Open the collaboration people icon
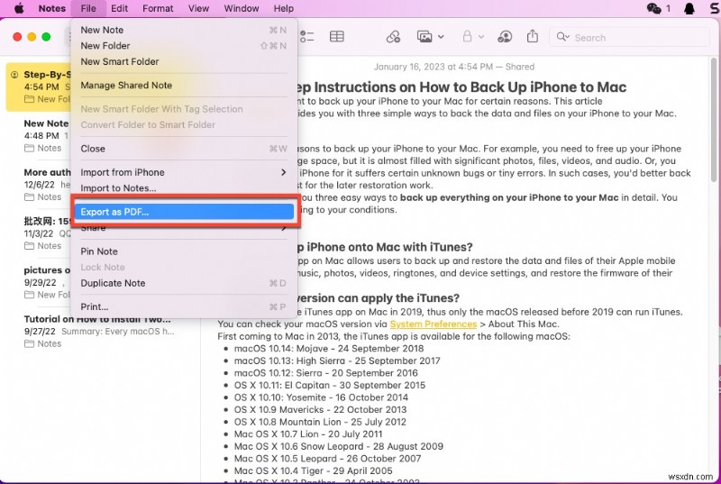 pos(505,37)
